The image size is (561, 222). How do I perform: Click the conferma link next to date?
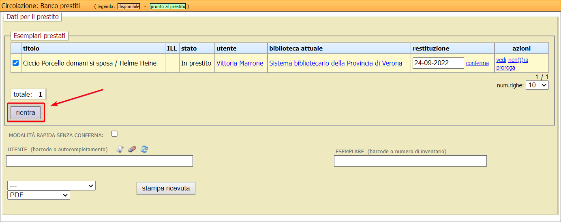coord(477,63)
